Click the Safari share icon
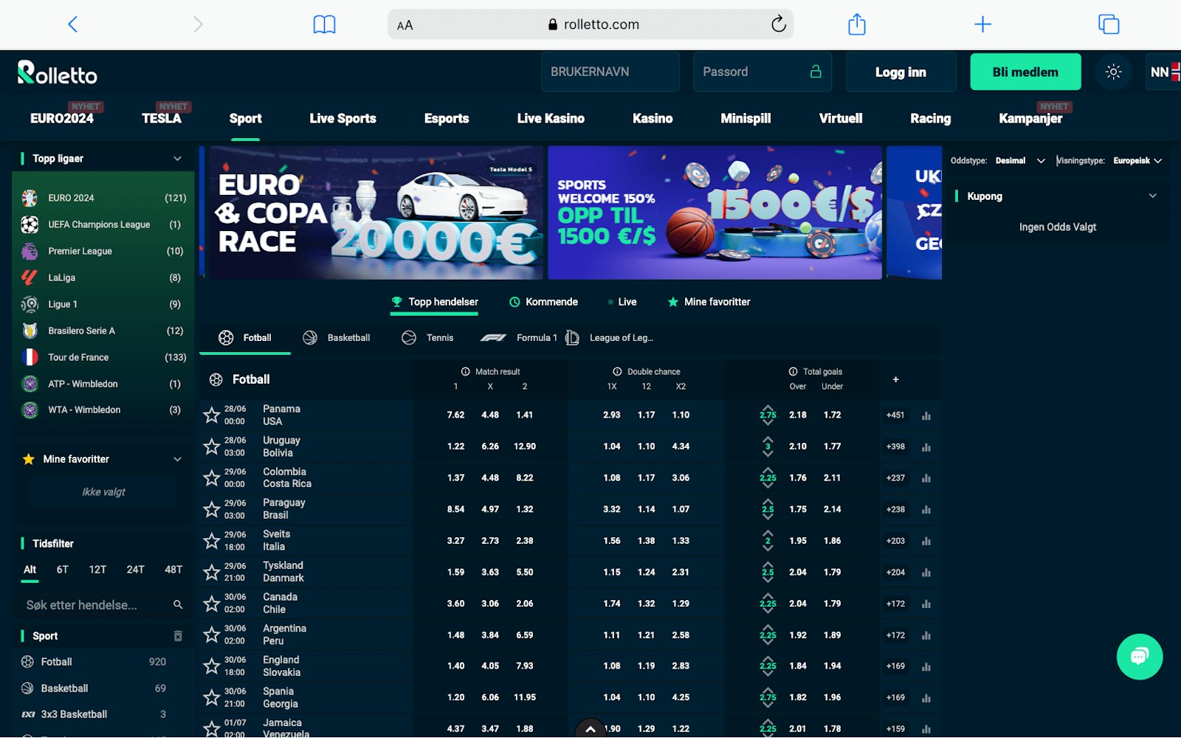1181x738 pixels. 856,24
